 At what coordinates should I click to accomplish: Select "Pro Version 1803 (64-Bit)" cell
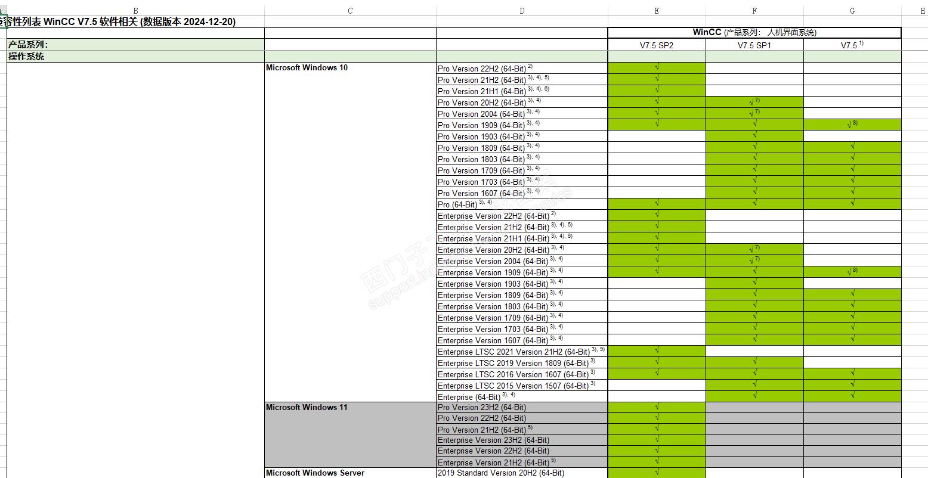pos(522,159)
